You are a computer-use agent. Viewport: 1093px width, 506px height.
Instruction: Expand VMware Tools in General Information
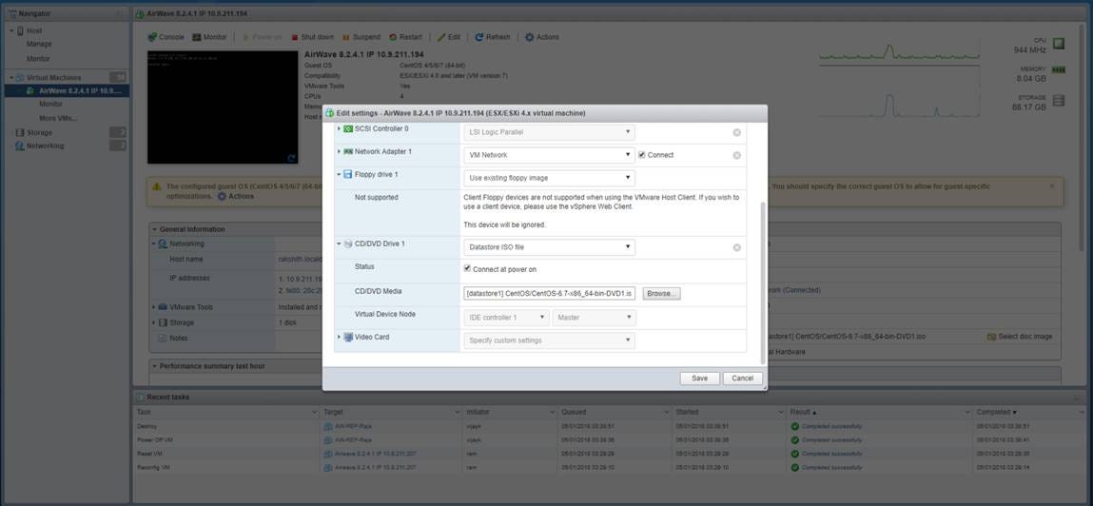pos(154,307)
